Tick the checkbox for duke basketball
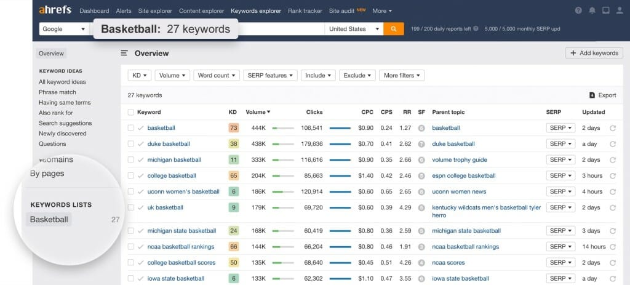Image resolution: width=630 pixels, height=285 pixels. coord(130,144)
